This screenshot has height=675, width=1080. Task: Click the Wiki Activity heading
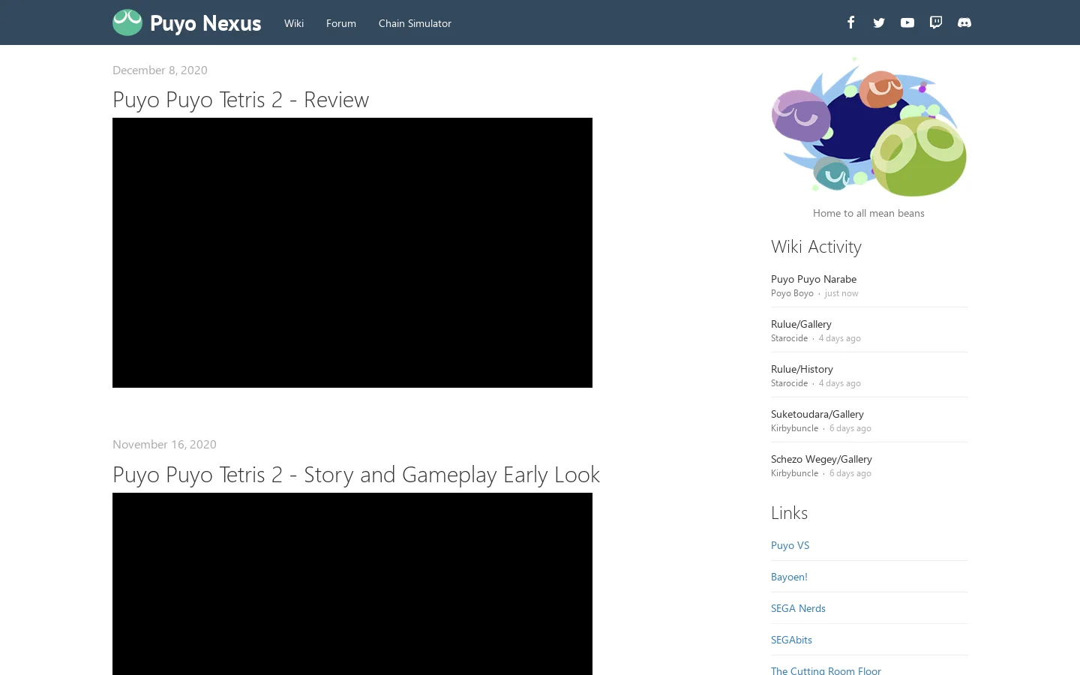(x=816, y=246)
